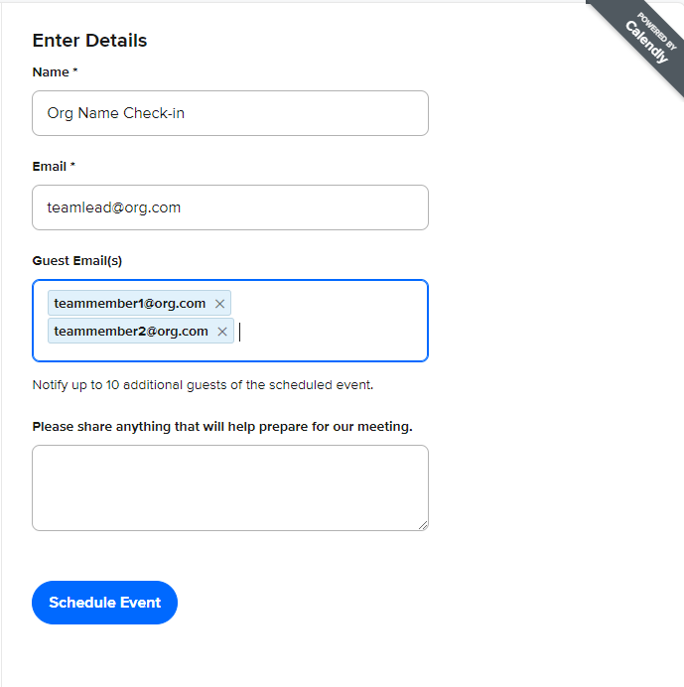Screen dimensions: 684x687
Task: Click the Email * field label
Action: coord(54,167)
